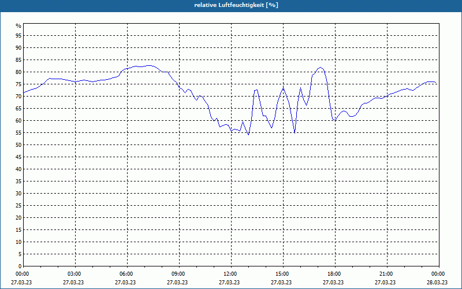This screenshot has width=462, height=289.
Task: Click the date 27.03.23 under 18:00
Action: pyautogui.click(x=333, y=282)
